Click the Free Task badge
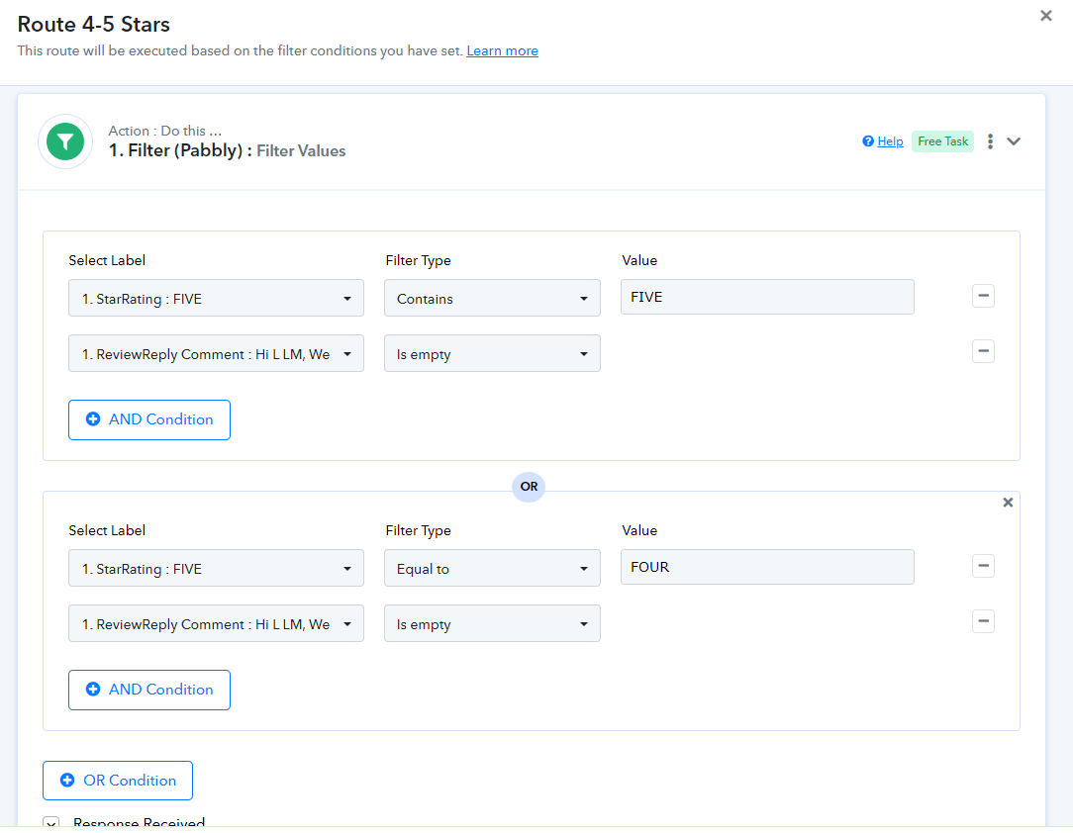 (x=942, y=140)
